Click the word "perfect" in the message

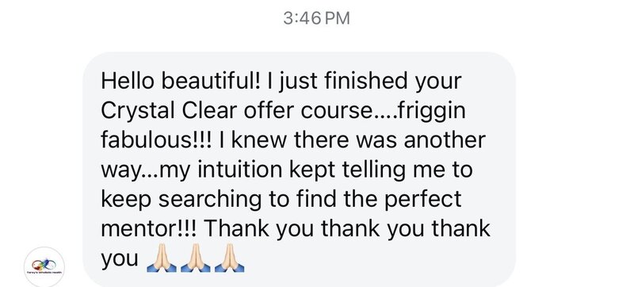(422, 200)
